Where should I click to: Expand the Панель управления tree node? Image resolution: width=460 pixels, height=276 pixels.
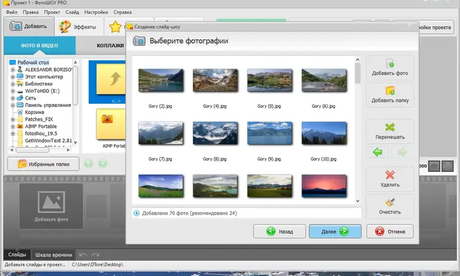[13, 105]
